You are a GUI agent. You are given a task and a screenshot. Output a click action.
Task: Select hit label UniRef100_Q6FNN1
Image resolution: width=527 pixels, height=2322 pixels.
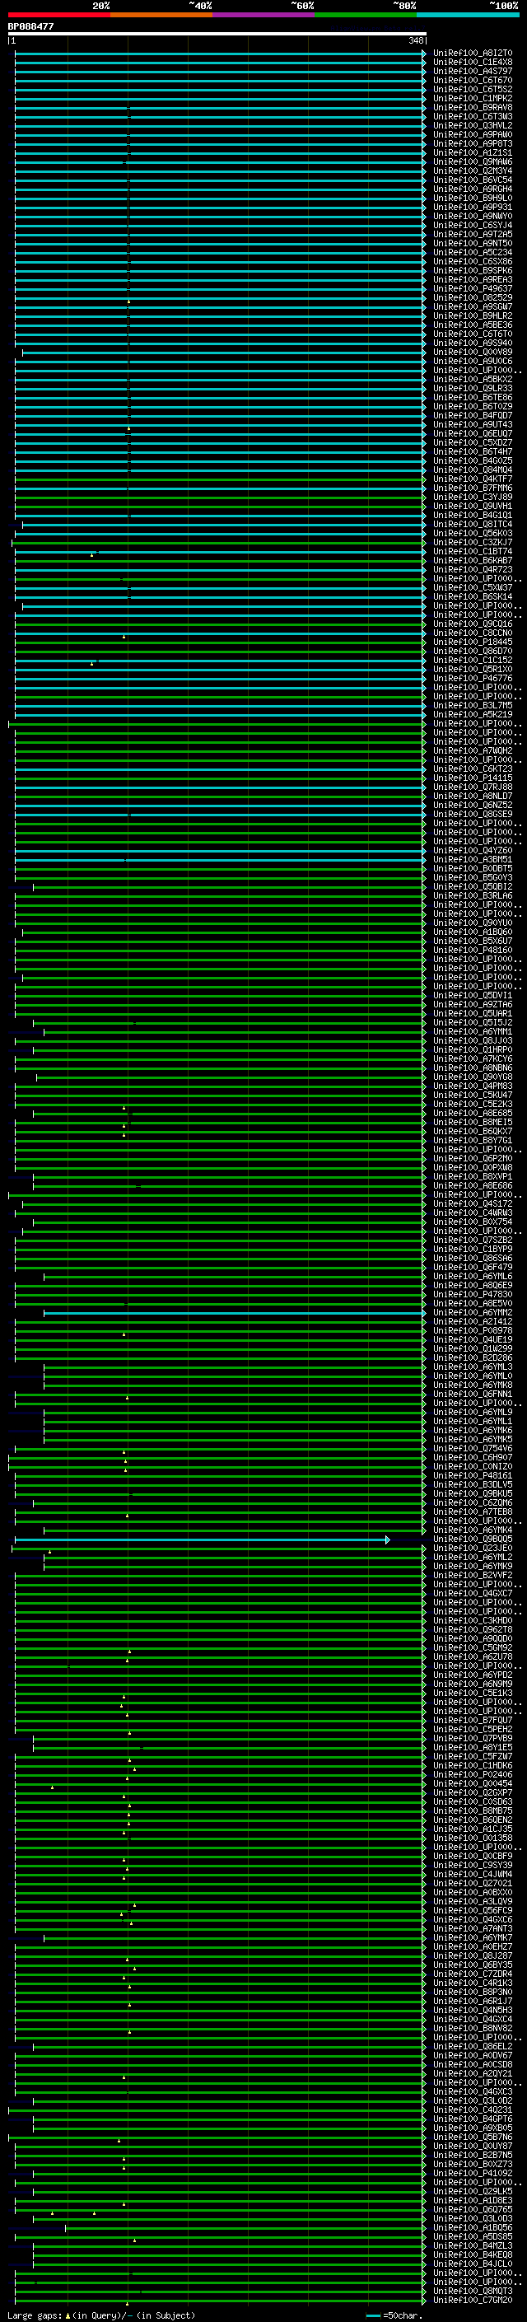tap(473, 1394)
